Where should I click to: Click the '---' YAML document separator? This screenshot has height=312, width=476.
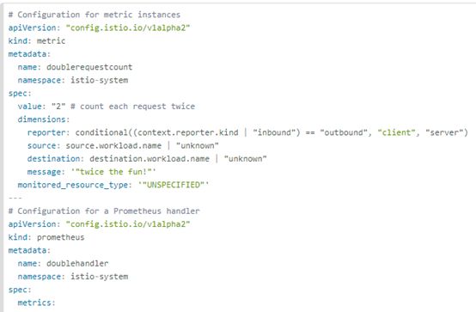(x=15, y=198)
